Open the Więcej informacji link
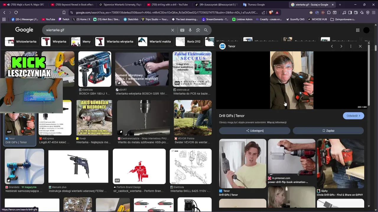The width and height of the screenshot is (378, 212). click(277, 122)
